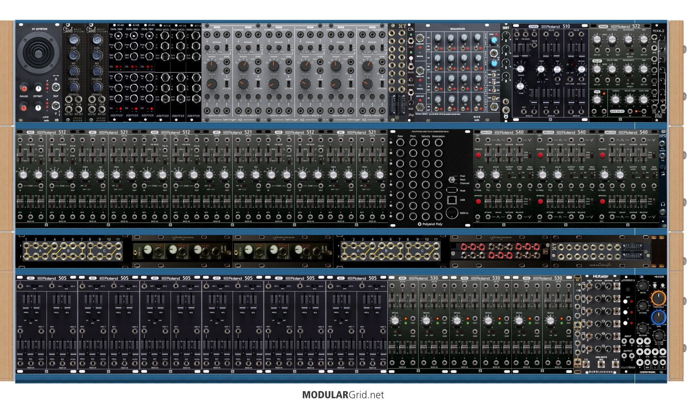Click the headphone output jack
This screenshot has width=687, height=403.
click(x=663, y=212)
